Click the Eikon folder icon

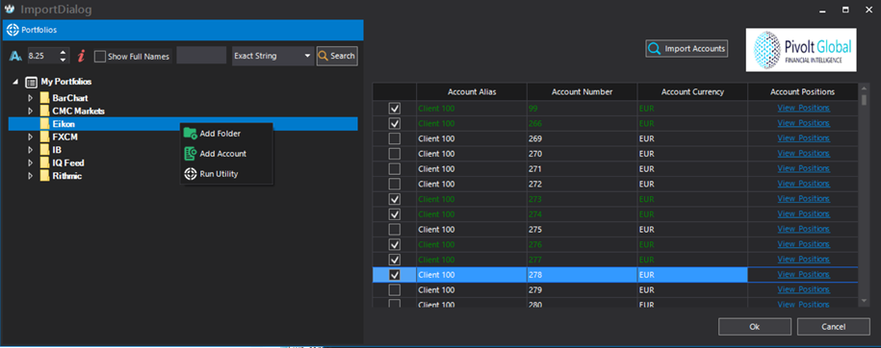coord(44,124)
